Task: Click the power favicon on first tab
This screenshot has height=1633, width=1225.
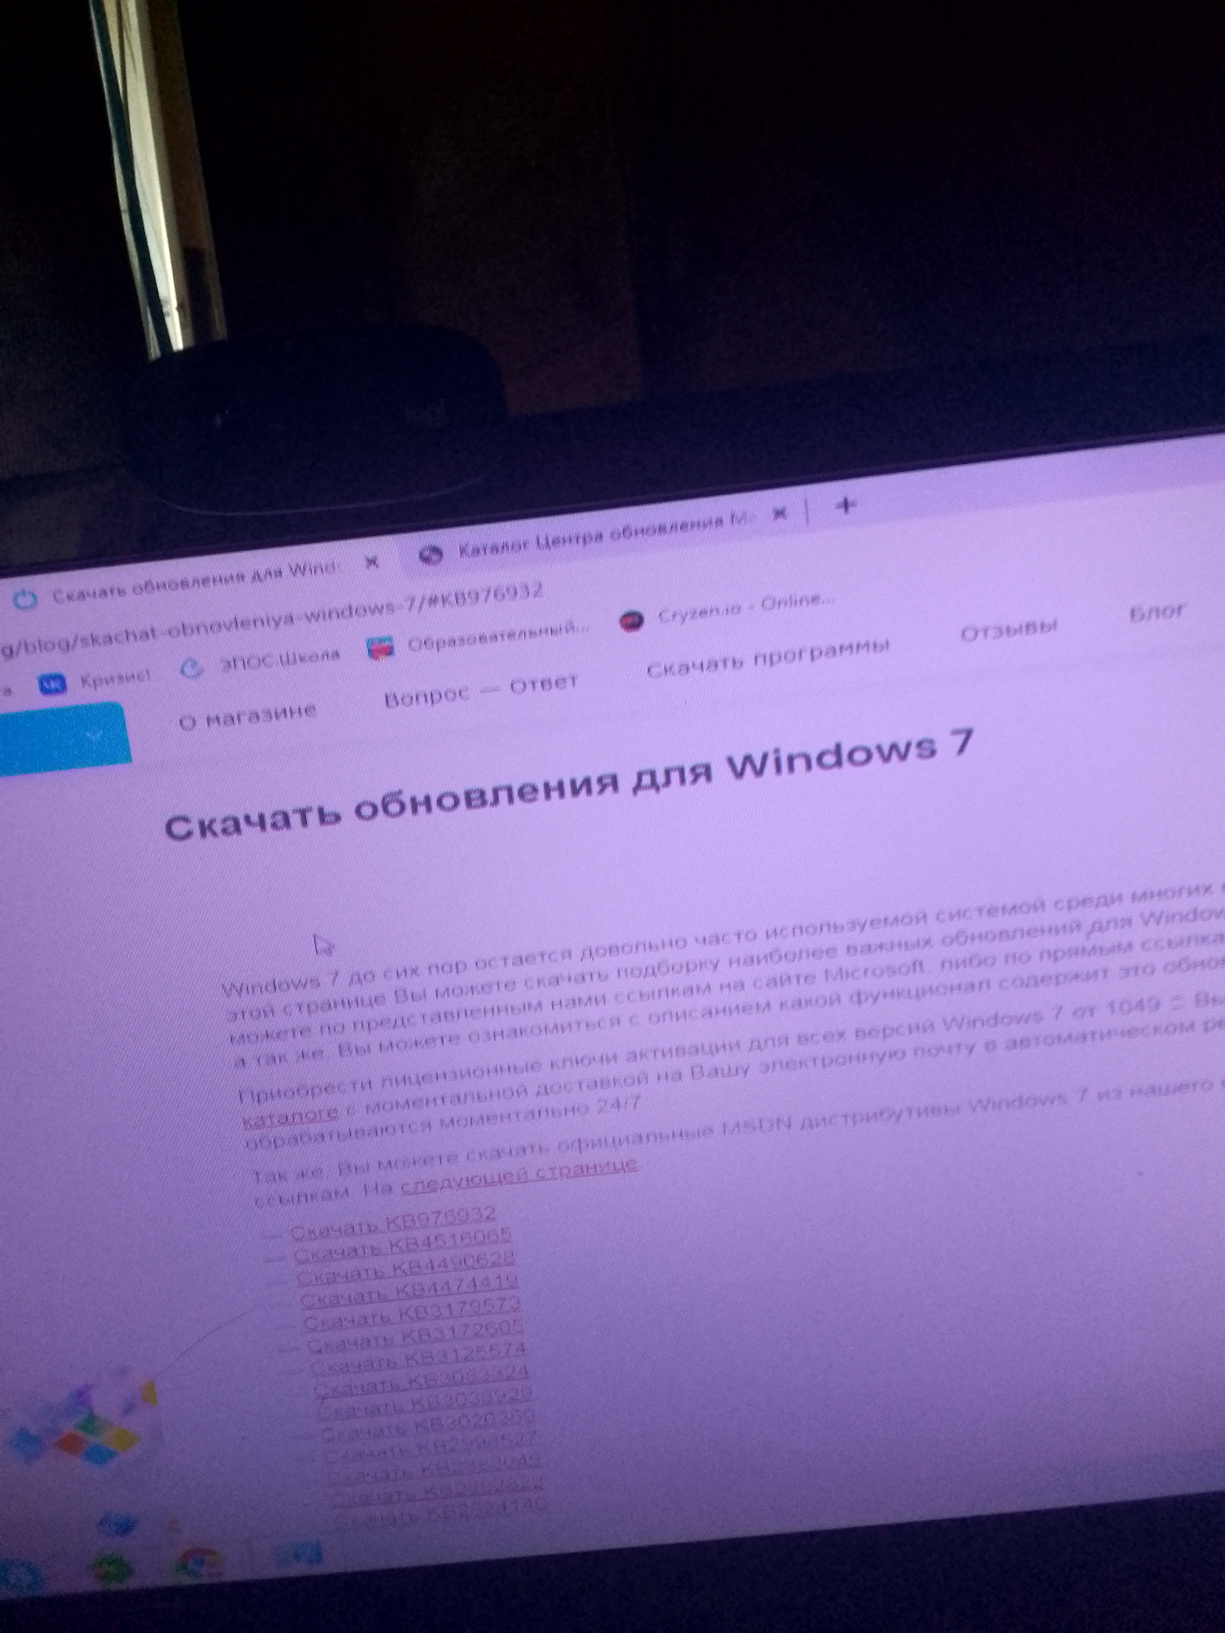Action: click(25, 599)
